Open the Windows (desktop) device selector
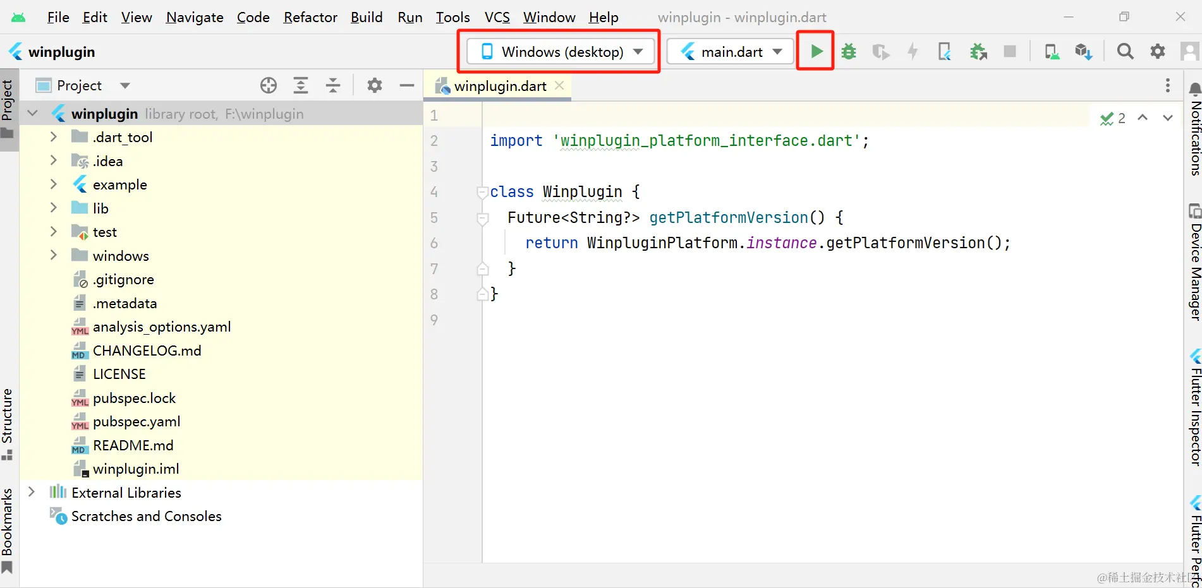The width and height of the screenshot is (1202, 588). click(562, 51)
